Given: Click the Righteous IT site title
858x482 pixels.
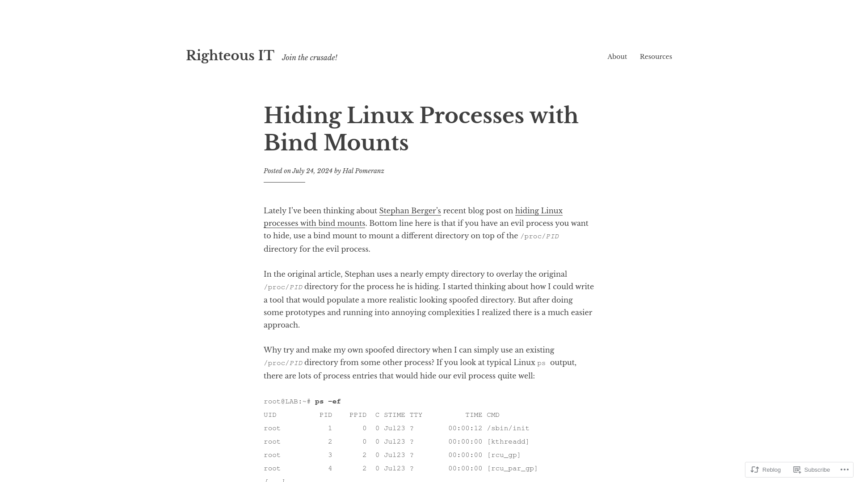Looking at the screenshot, I should (x=230, y=55).
